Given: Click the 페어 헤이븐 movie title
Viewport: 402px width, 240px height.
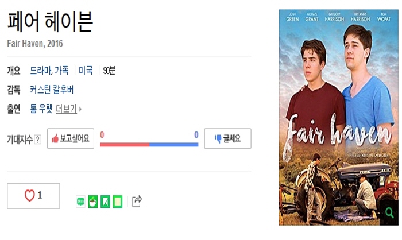Looking at the screenshot, I should pyautogui.click(x=50, y=22).
